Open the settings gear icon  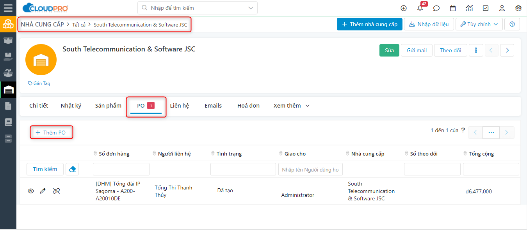click(518, 8)
